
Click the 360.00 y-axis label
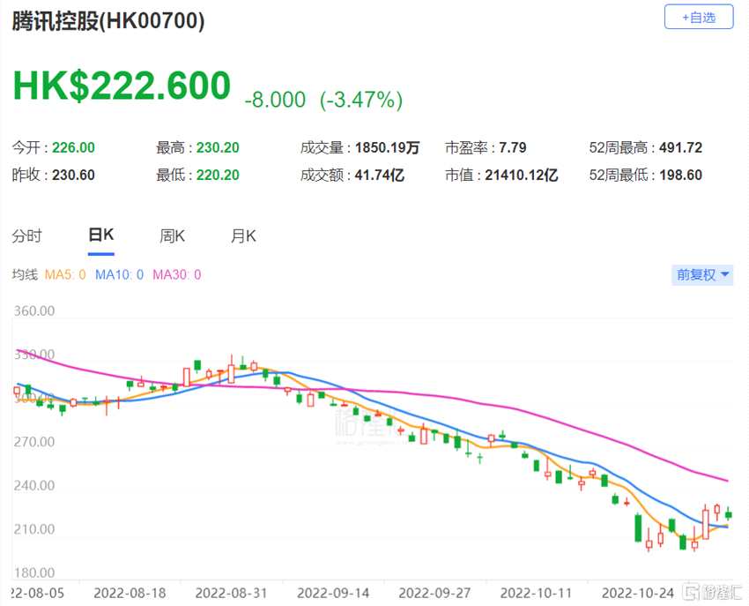tap(33, 310)
